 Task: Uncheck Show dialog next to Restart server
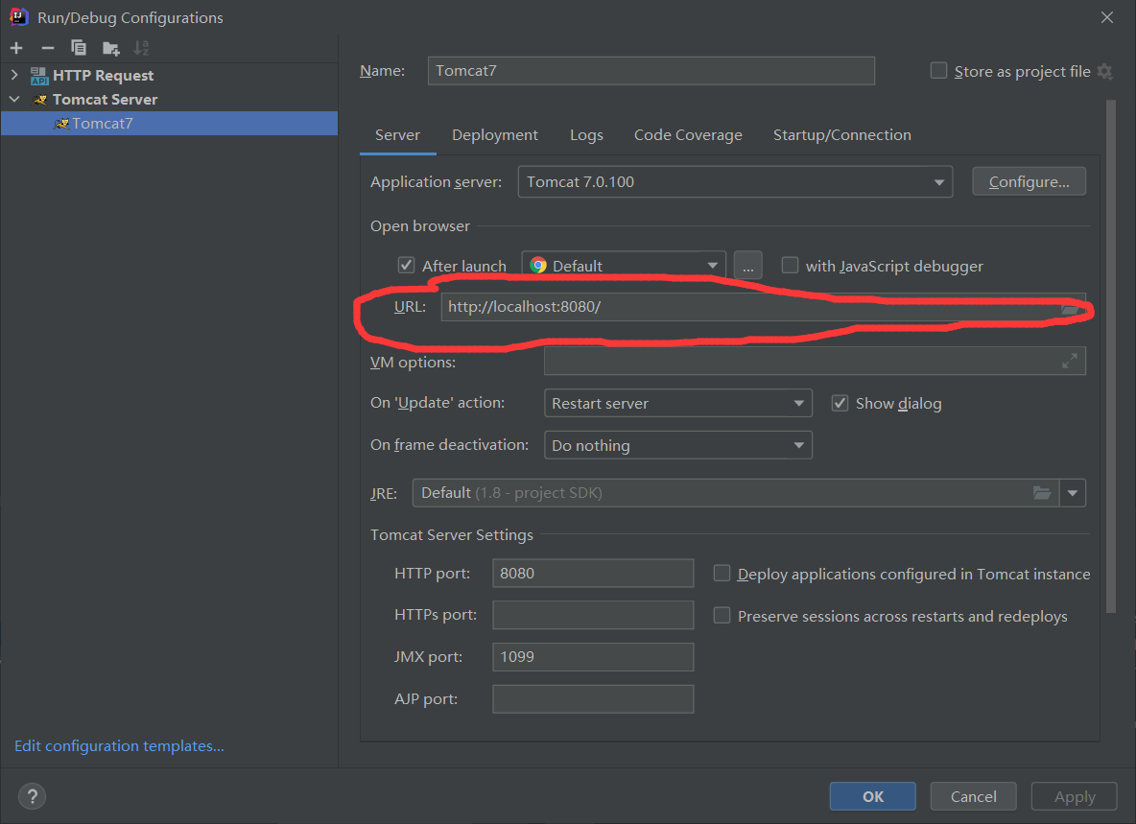point(840,403)
